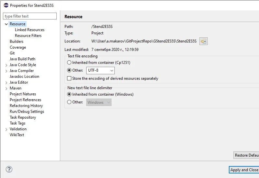Select Git in the properties tree

coord(12,53)
